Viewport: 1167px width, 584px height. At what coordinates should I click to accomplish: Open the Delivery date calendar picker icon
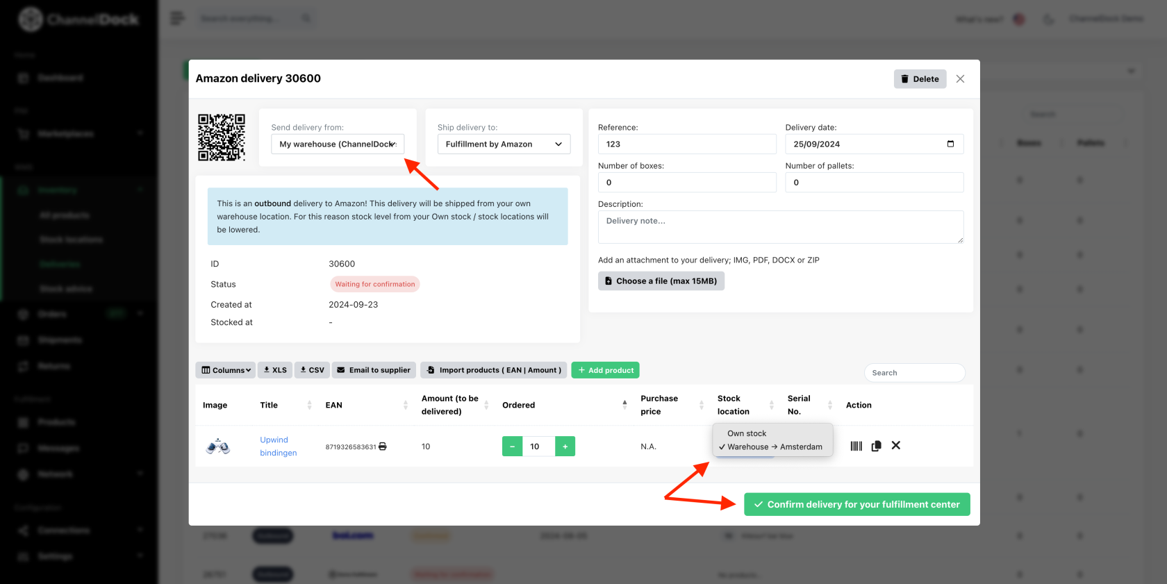(950, 144)
